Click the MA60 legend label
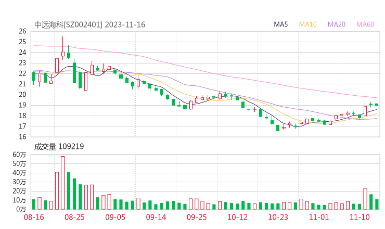 [x=365, y=24]
